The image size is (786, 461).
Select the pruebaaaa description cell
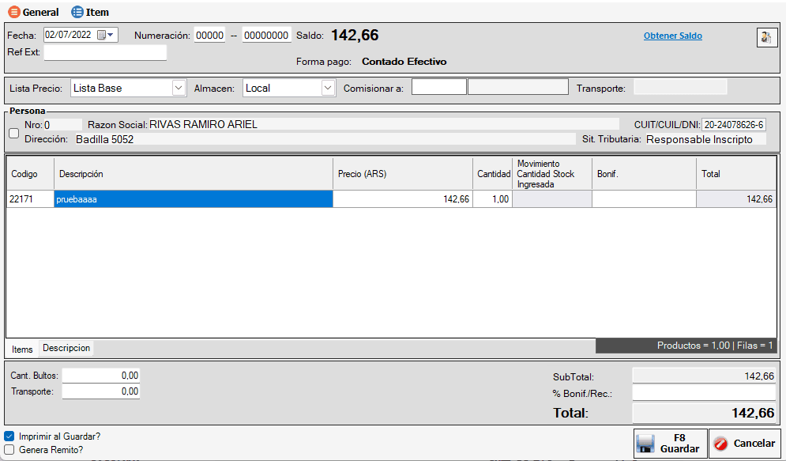(193, 199)
